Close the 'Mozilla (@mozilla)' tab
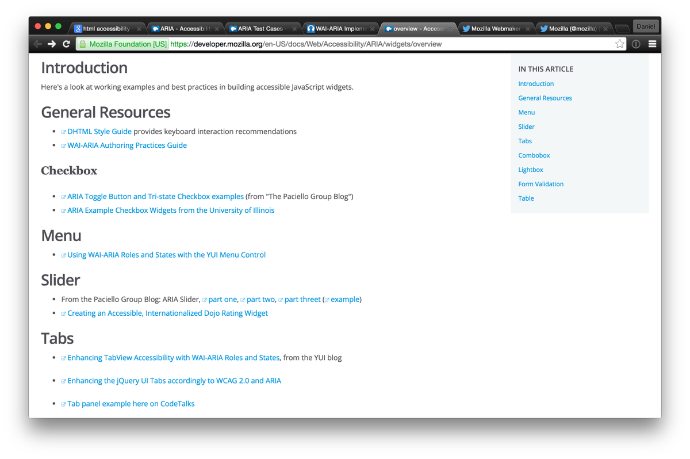 tap(605, 29)
